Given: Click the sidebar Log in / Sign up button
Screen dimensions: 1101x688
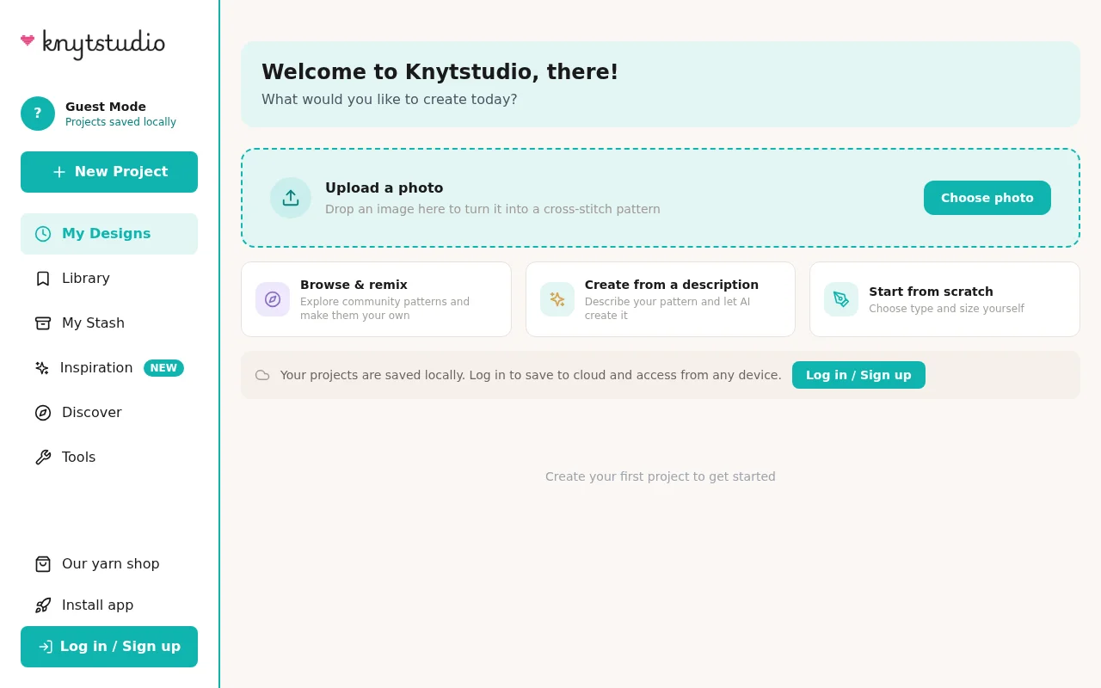Looking at the screenshot, I should pyautogui.click(x=109, y=647).
